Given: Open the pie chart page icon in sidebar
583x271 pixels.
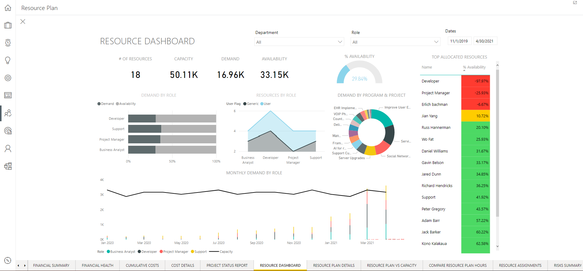Looking at the screenshot, I should click(x=8, y=131).
